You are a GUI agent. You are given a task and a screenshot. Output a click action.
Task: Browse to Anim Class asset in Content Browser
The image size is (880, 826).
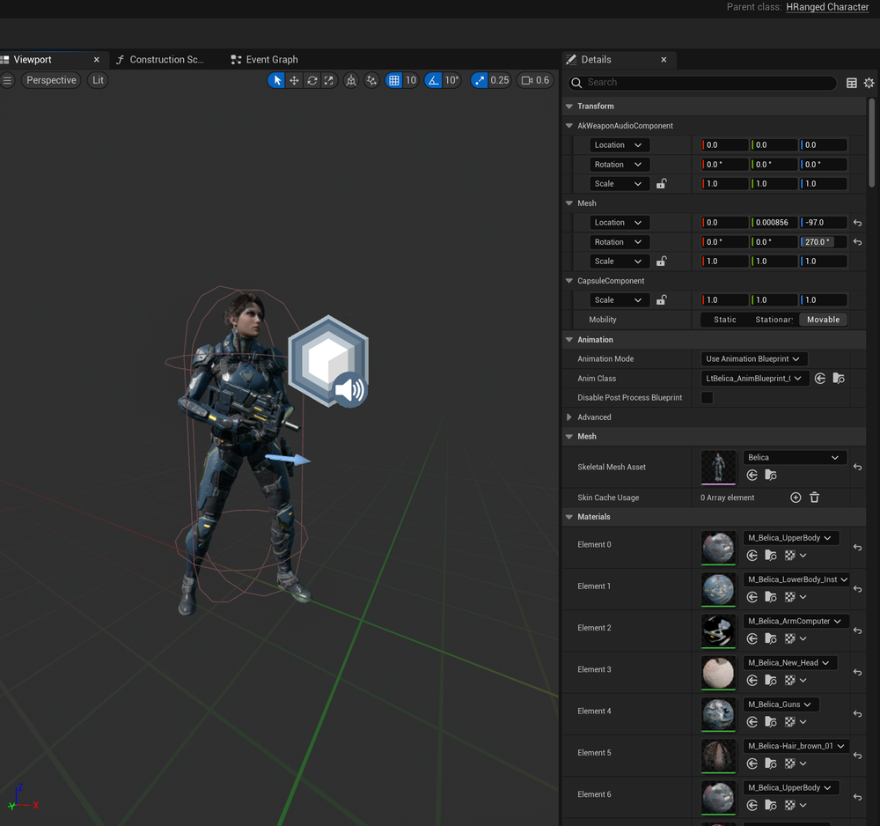pos(839,379)
